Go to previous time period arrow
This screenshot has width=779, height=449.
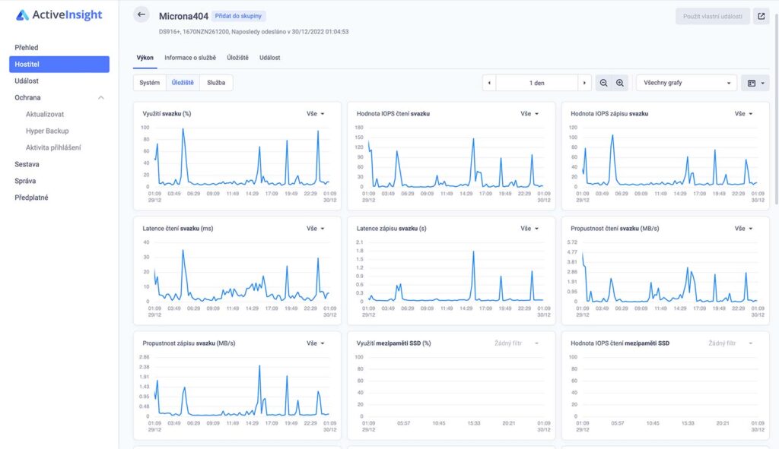[489, 83]
